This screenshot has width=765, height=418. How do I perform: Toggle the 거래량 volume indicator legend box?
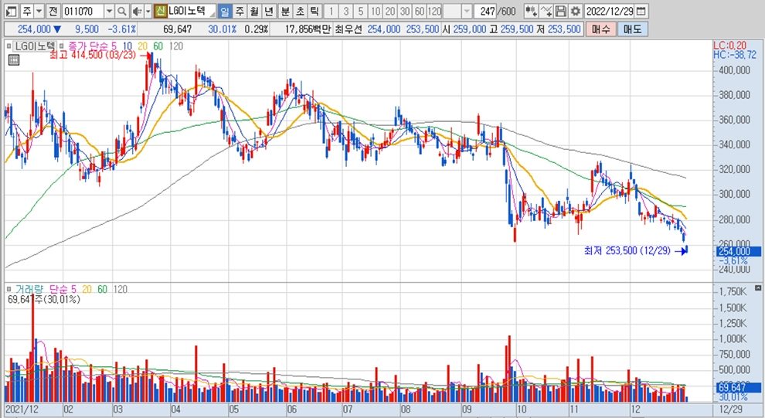pyautogui.click(x=10, y=289)
